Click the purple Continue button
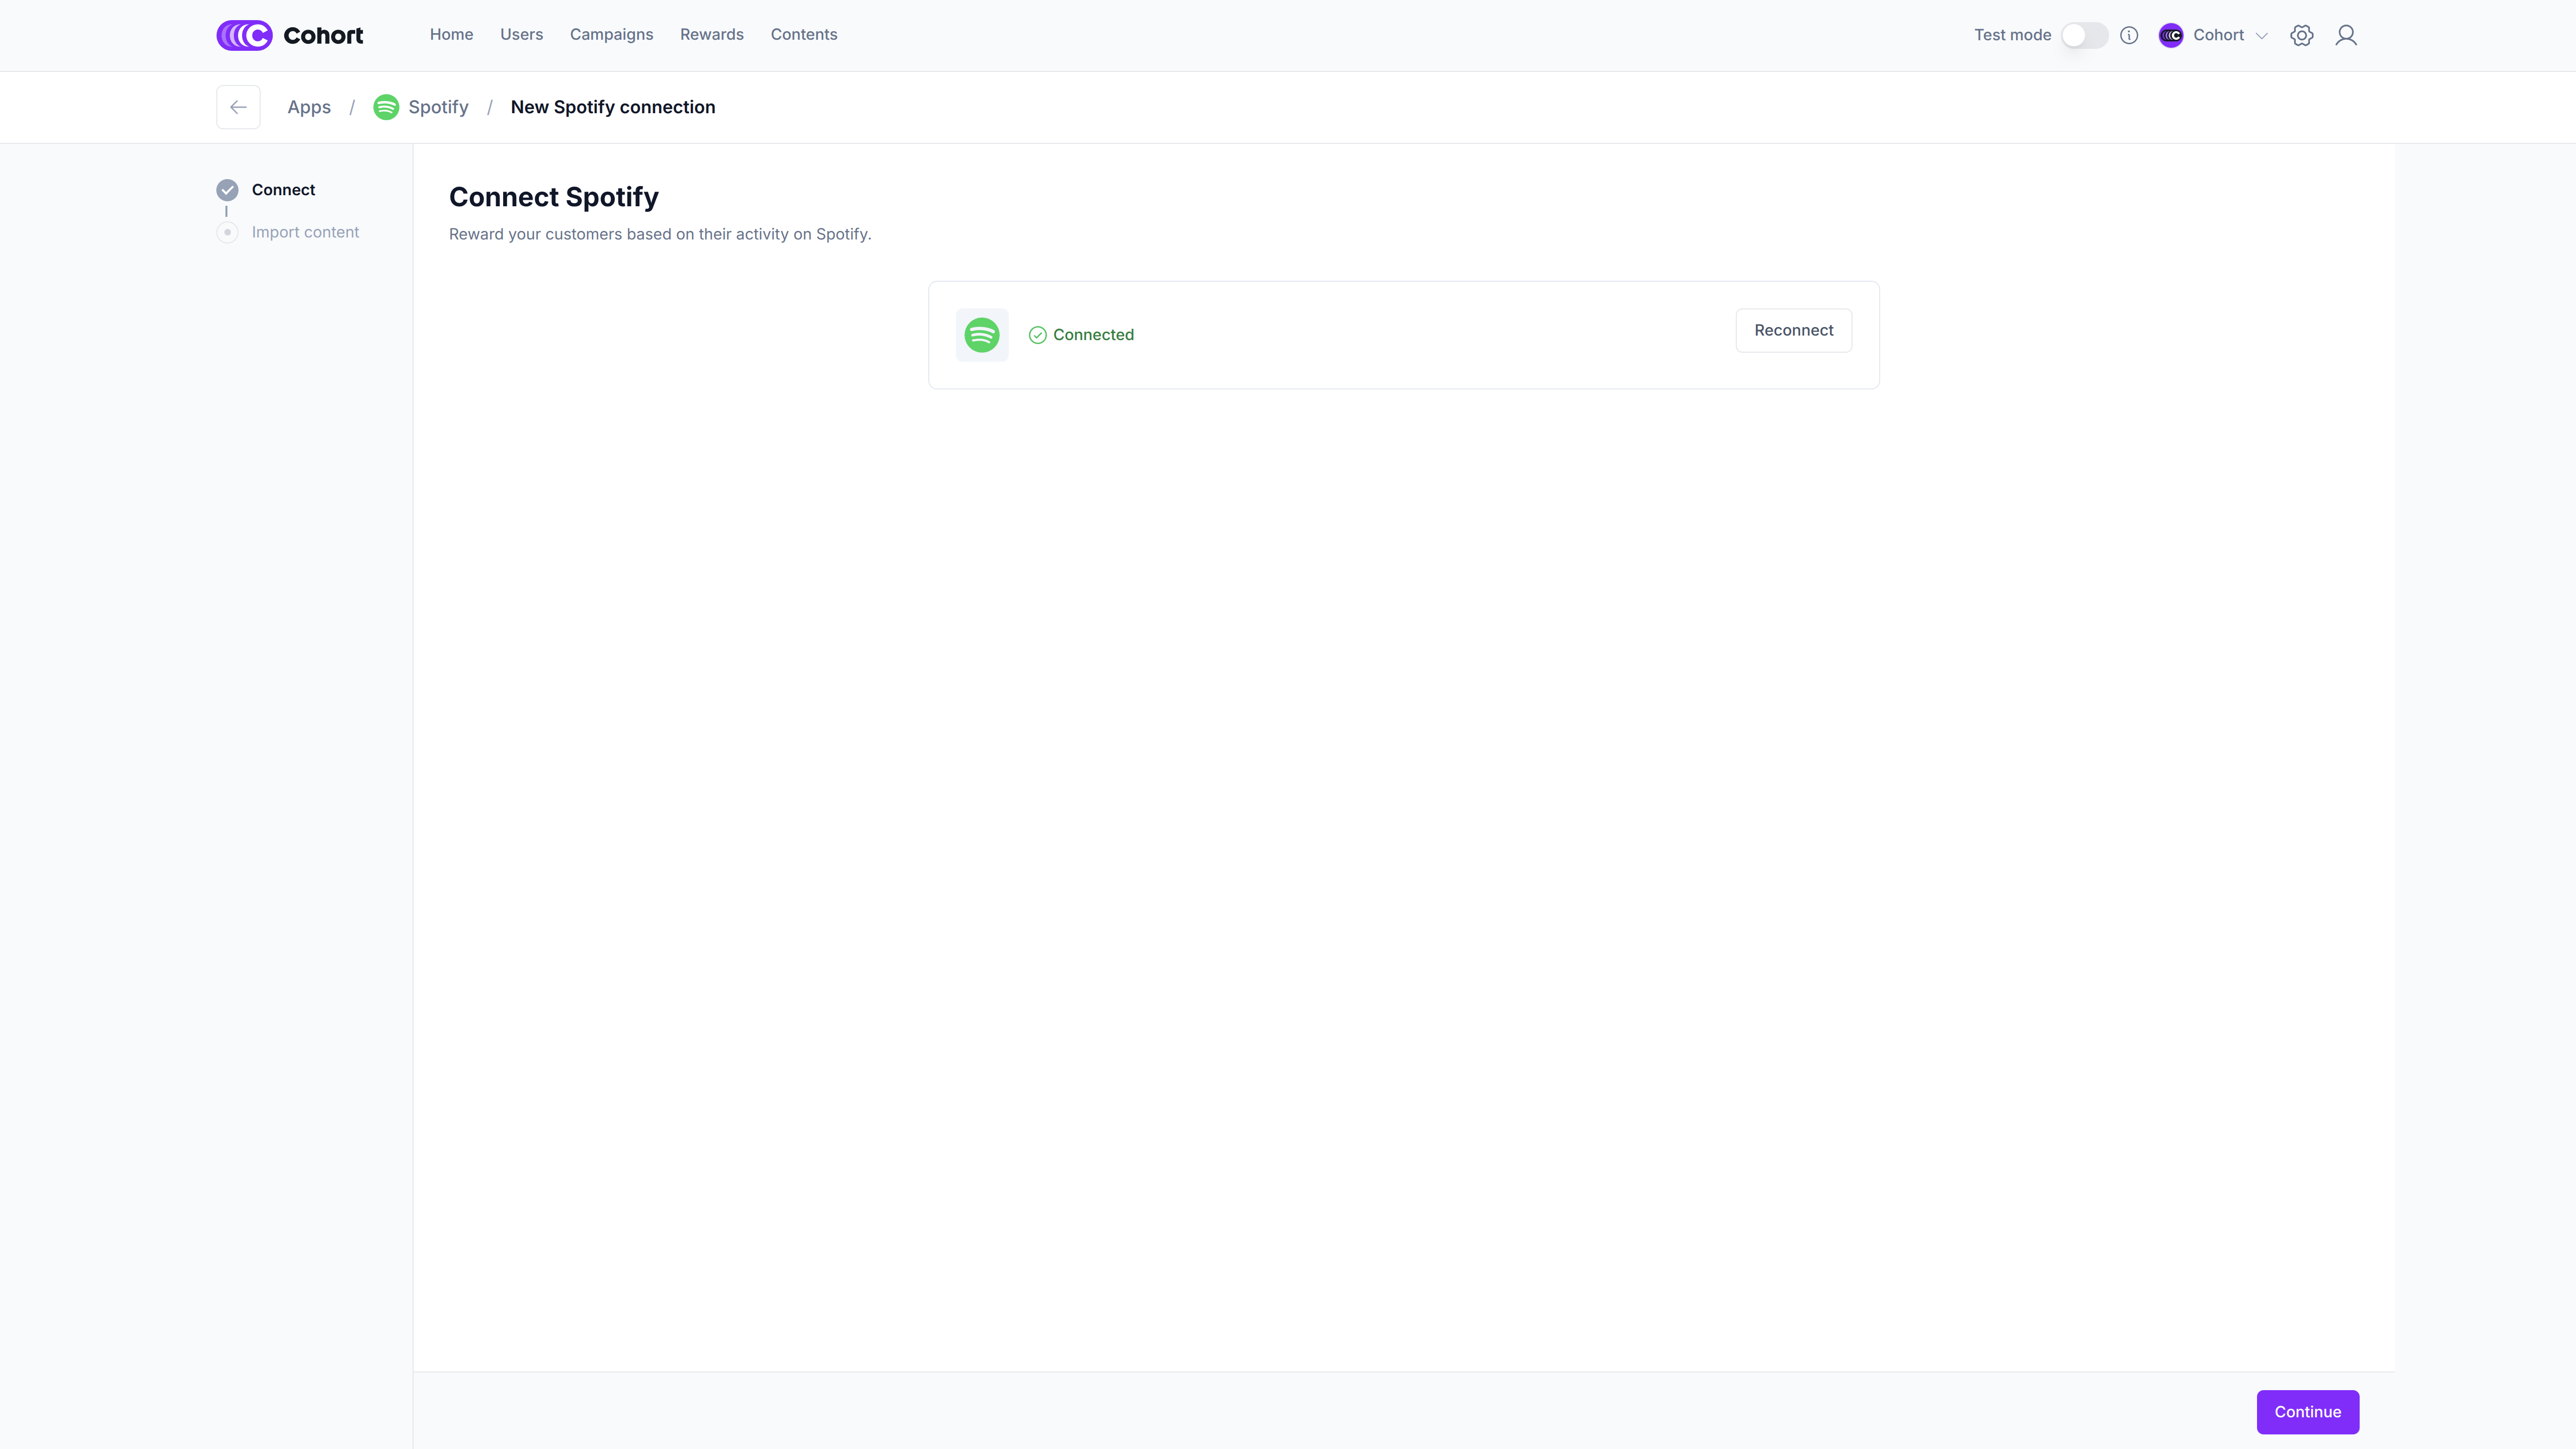The width and height of the screenshot is (2576, 1449). pos(2307,1411)
